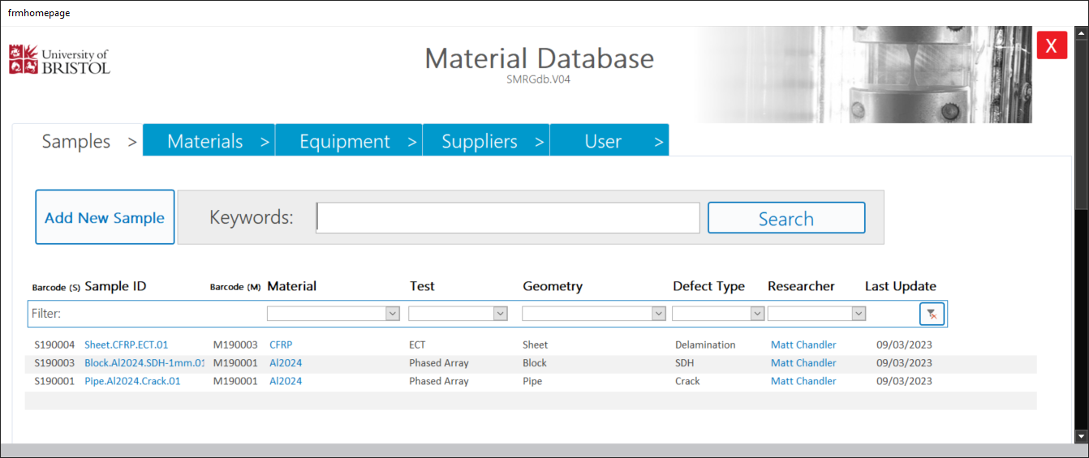Open the Samples tab

click(78, 141)
